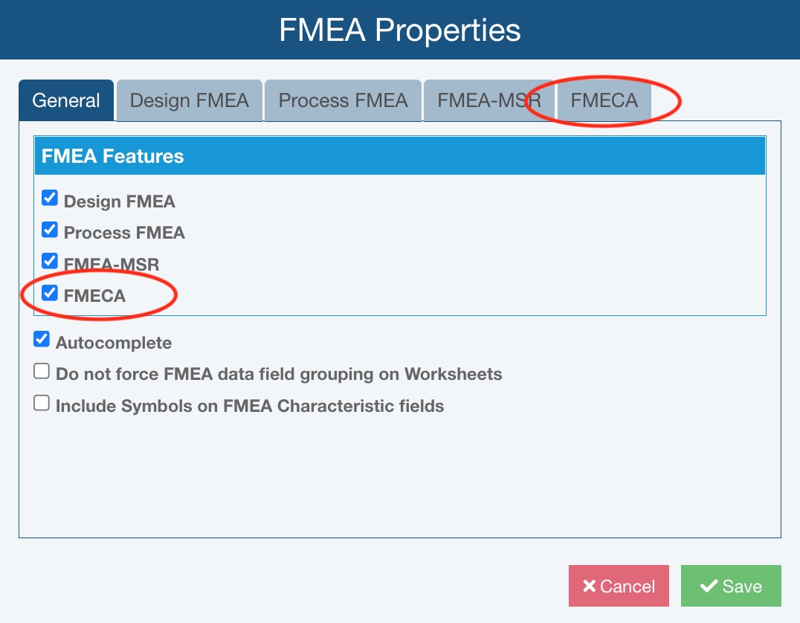Click the checkmark icon on Save button
The height and width of the screenshot is (623, 800).
point(708,587)
